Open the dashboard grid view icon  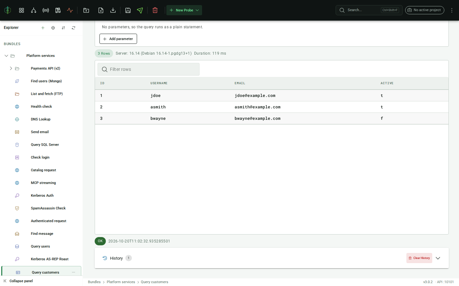point(21,10)
